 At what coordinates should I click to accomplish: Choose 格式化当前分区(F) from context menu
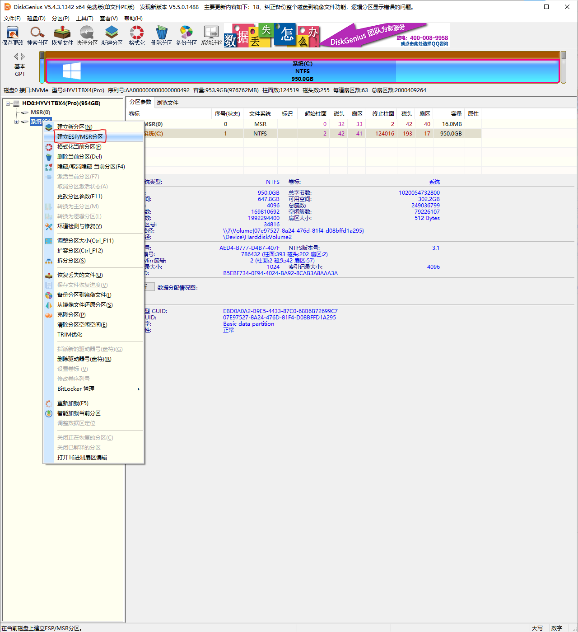(94, 147)
